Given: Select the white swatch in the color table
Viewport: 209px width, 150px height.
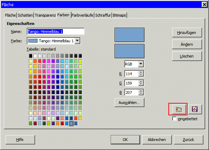Looking at the screenshot, I should 35,56.
